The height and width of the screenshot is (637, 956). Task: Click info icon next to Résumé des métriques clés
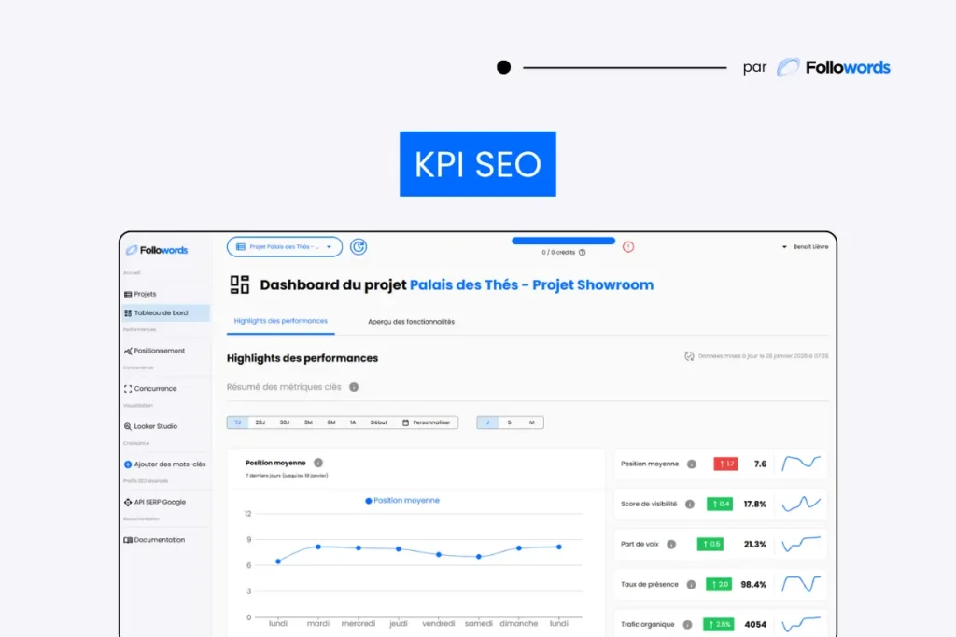[x=354, y=387]
